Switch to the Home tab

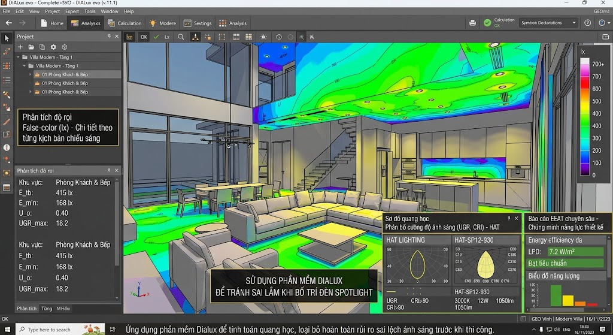(x=51, y=23)
